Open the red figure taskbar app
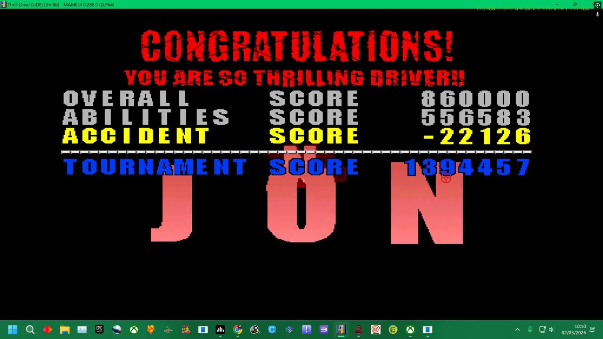 [359, 330]
